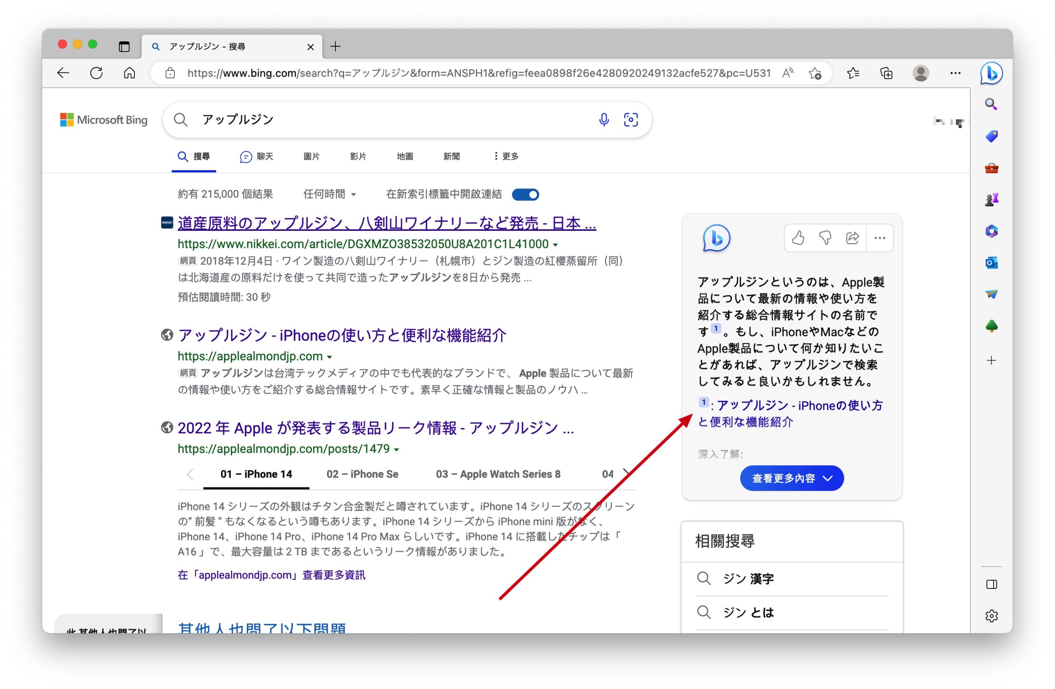Like the Bing chat answer
Screen dimensions: 1055x689
pyautogui.click(x=798, y=238)
